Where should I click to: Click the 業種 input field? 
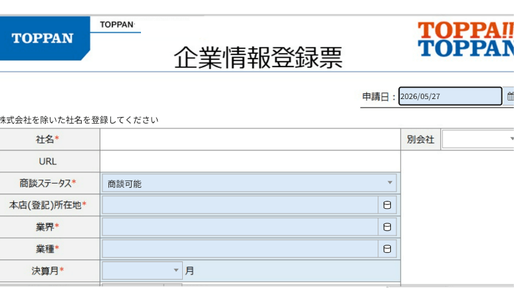pos(240,249)
